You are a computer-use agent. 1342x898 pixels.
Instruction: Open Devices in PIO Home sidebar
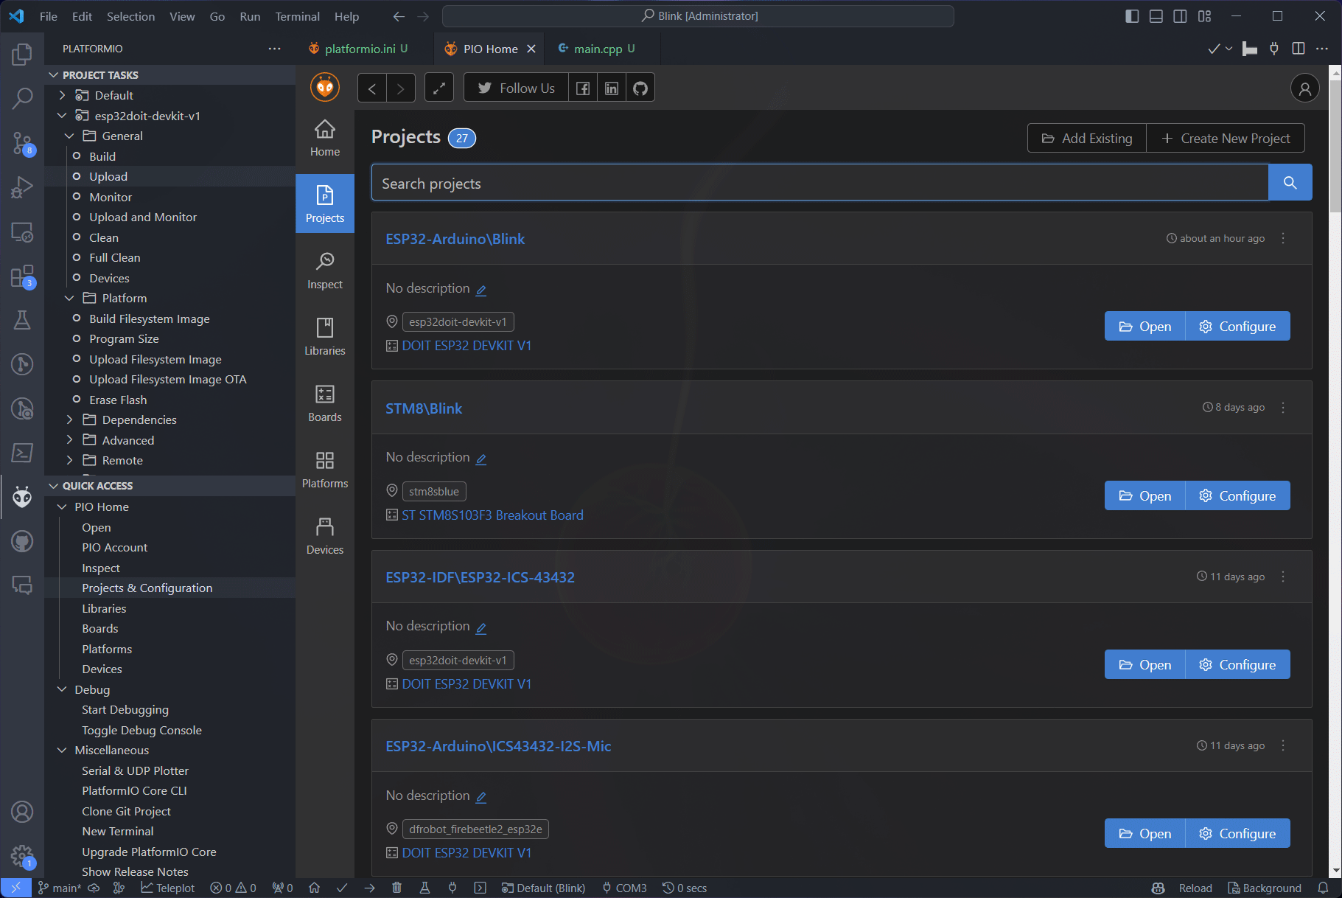[325, 536]
